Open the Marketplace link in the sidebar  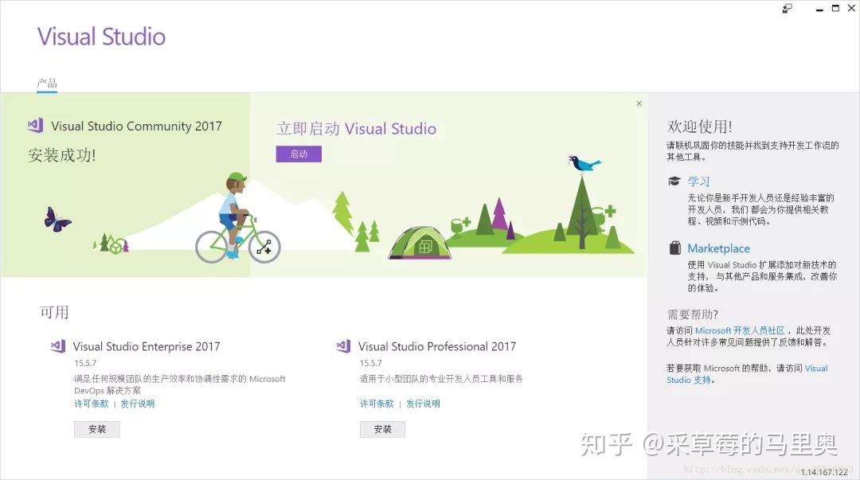coord(717,248)
